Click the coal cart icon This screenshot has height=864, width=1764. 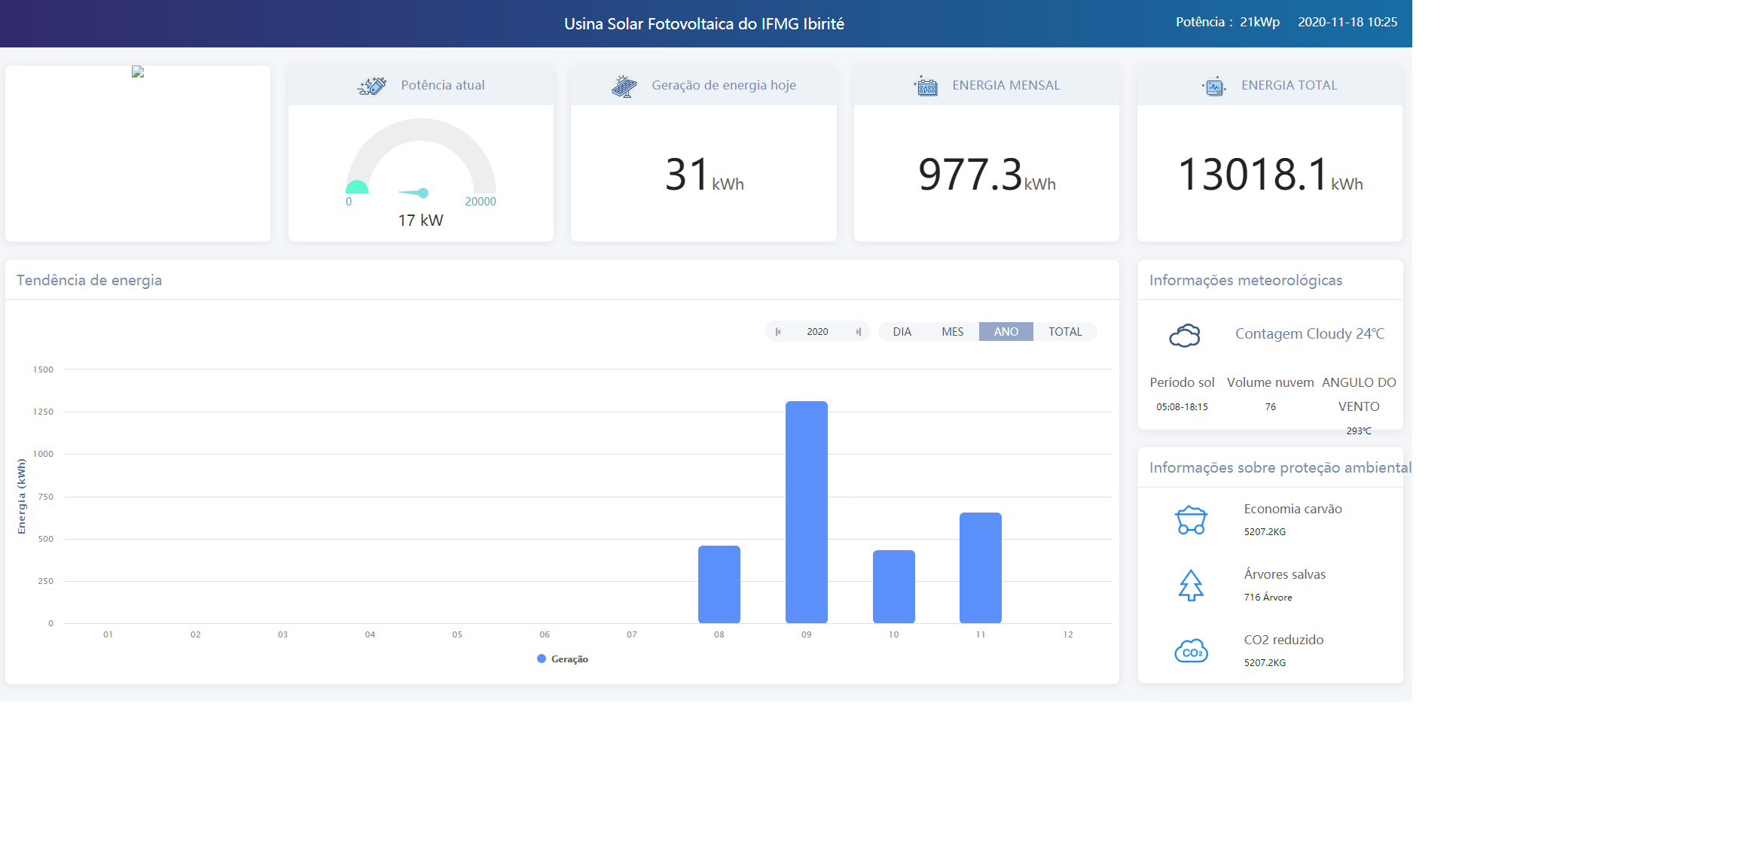point(1191,520)
